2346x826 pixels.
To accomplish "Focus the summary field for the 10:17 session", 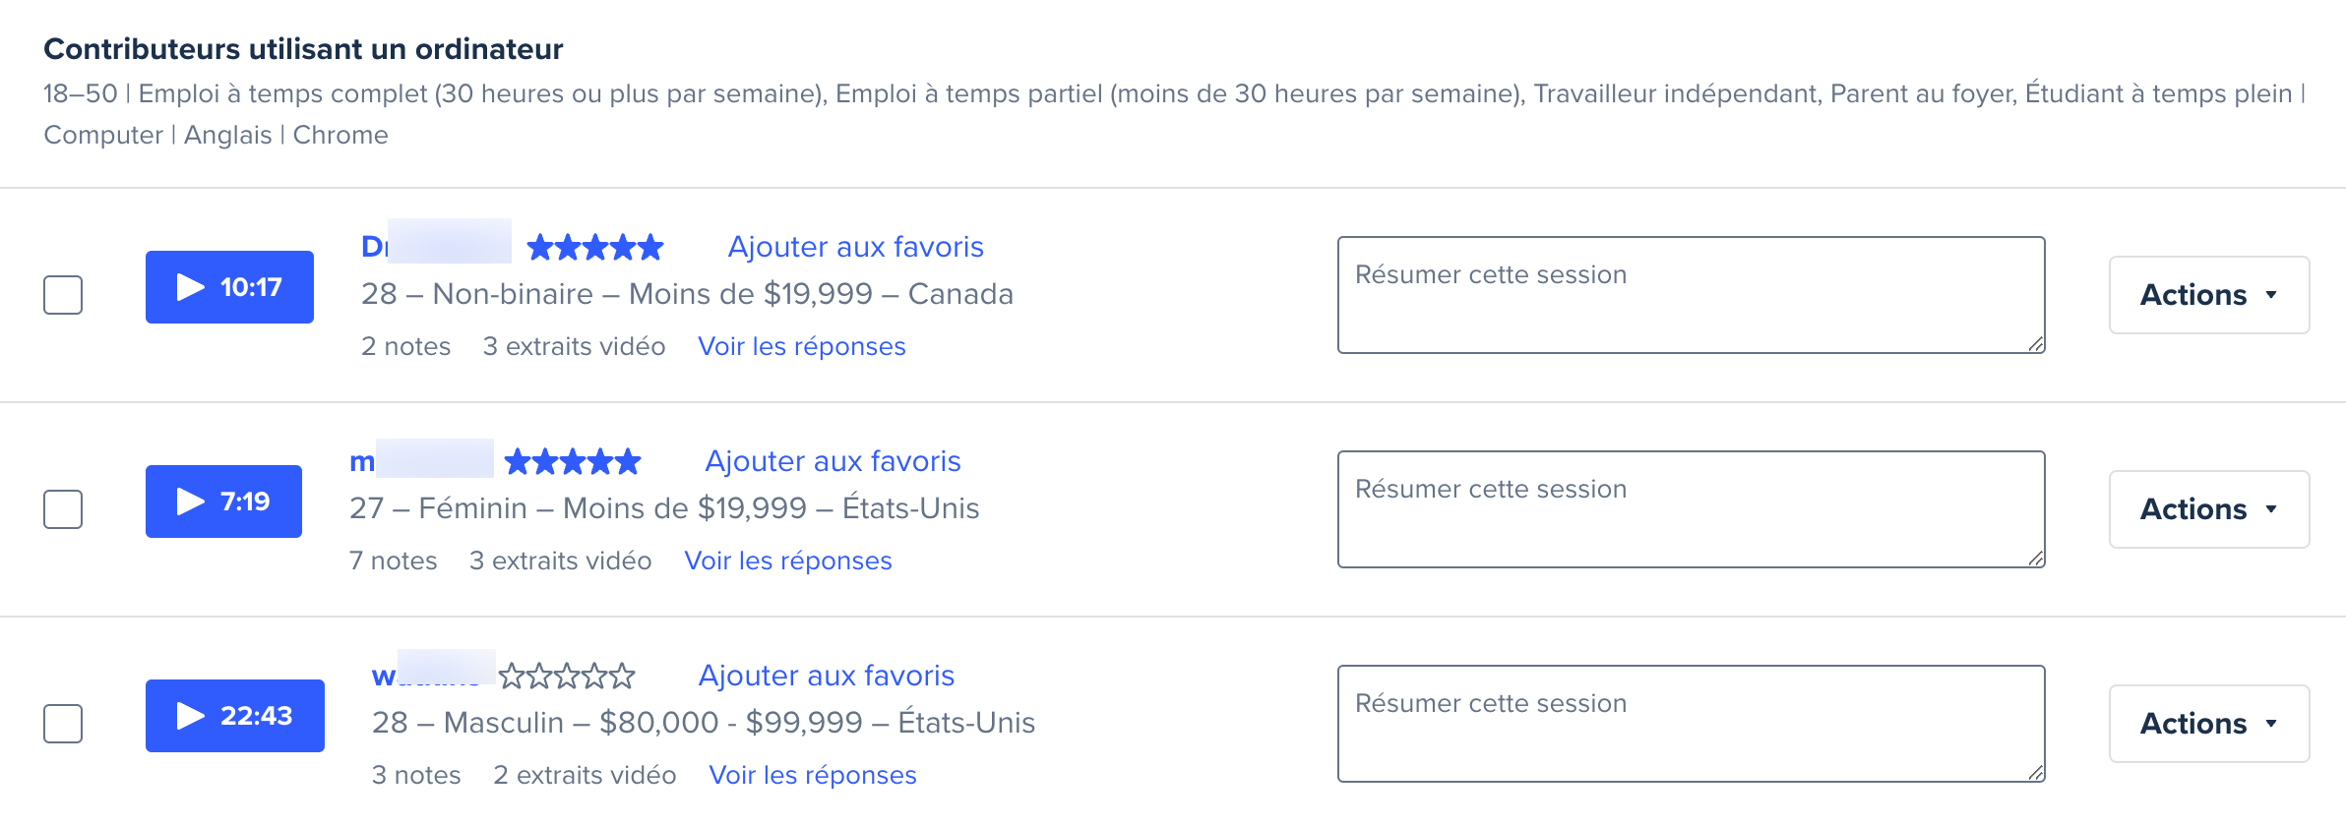I will point(1692,295).
